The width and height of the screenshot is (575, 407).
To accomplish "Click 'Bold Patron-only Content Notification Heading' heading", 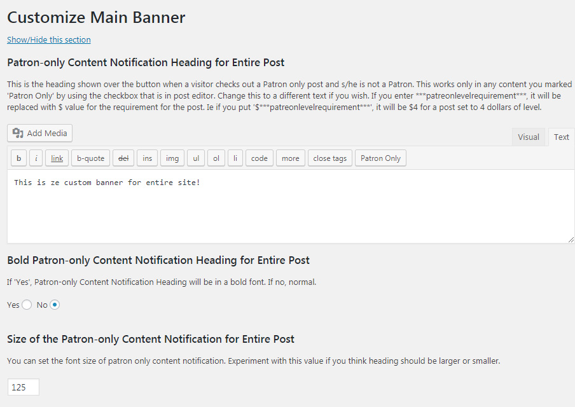I will click(x=158, y=260).
